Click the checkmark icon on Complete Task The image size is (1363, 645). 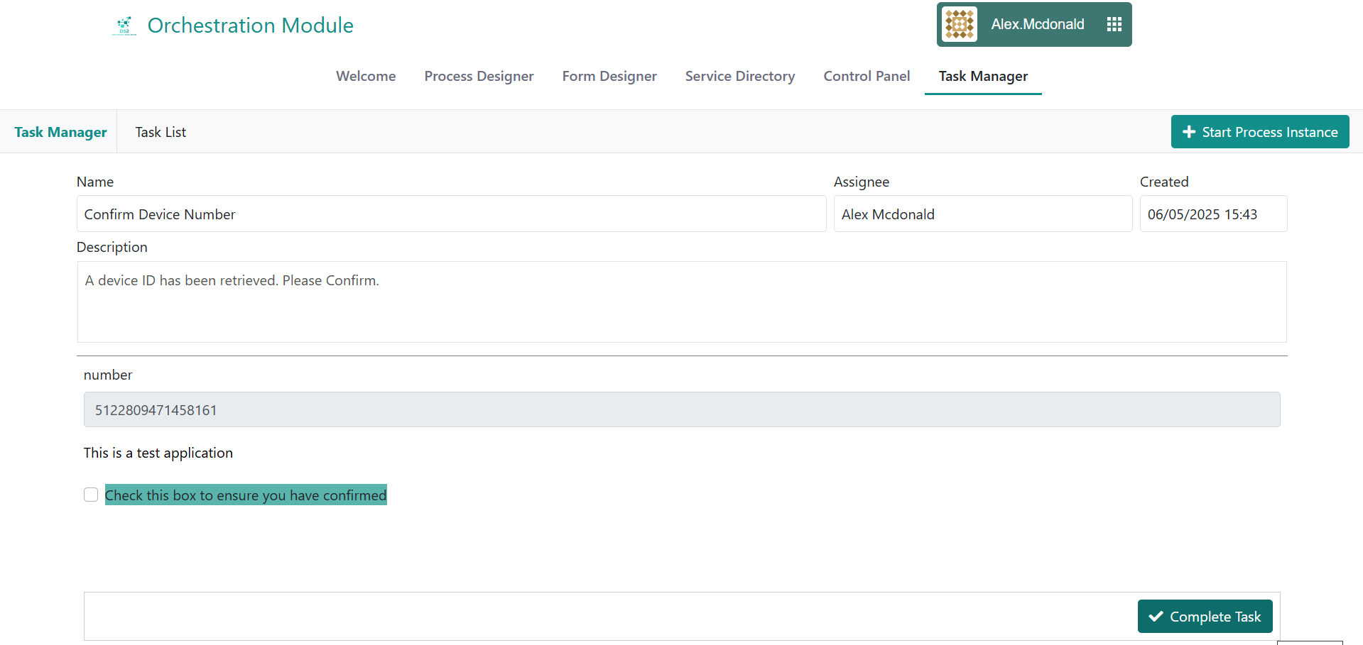coord(1156,617)
